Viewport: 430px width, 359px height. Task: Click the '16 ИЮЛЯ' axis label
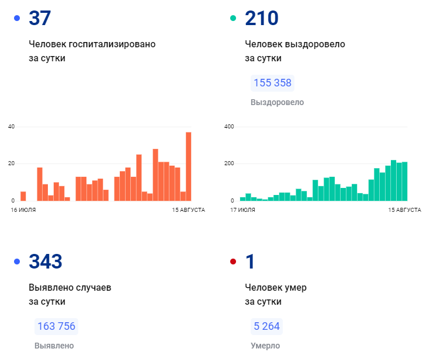[x=23, y=210]
